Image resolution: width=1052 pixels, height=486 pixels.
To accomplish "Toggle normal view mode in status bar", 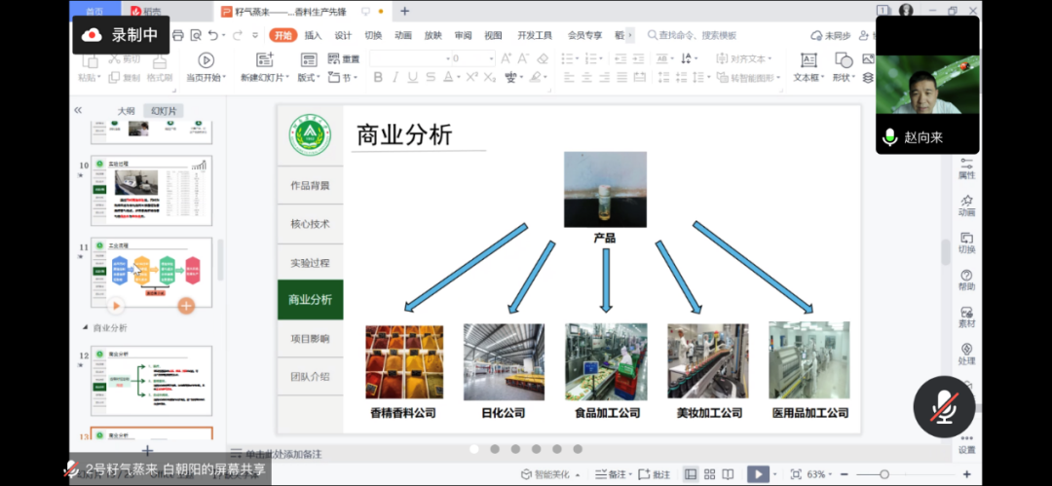I will coord(691,474).
